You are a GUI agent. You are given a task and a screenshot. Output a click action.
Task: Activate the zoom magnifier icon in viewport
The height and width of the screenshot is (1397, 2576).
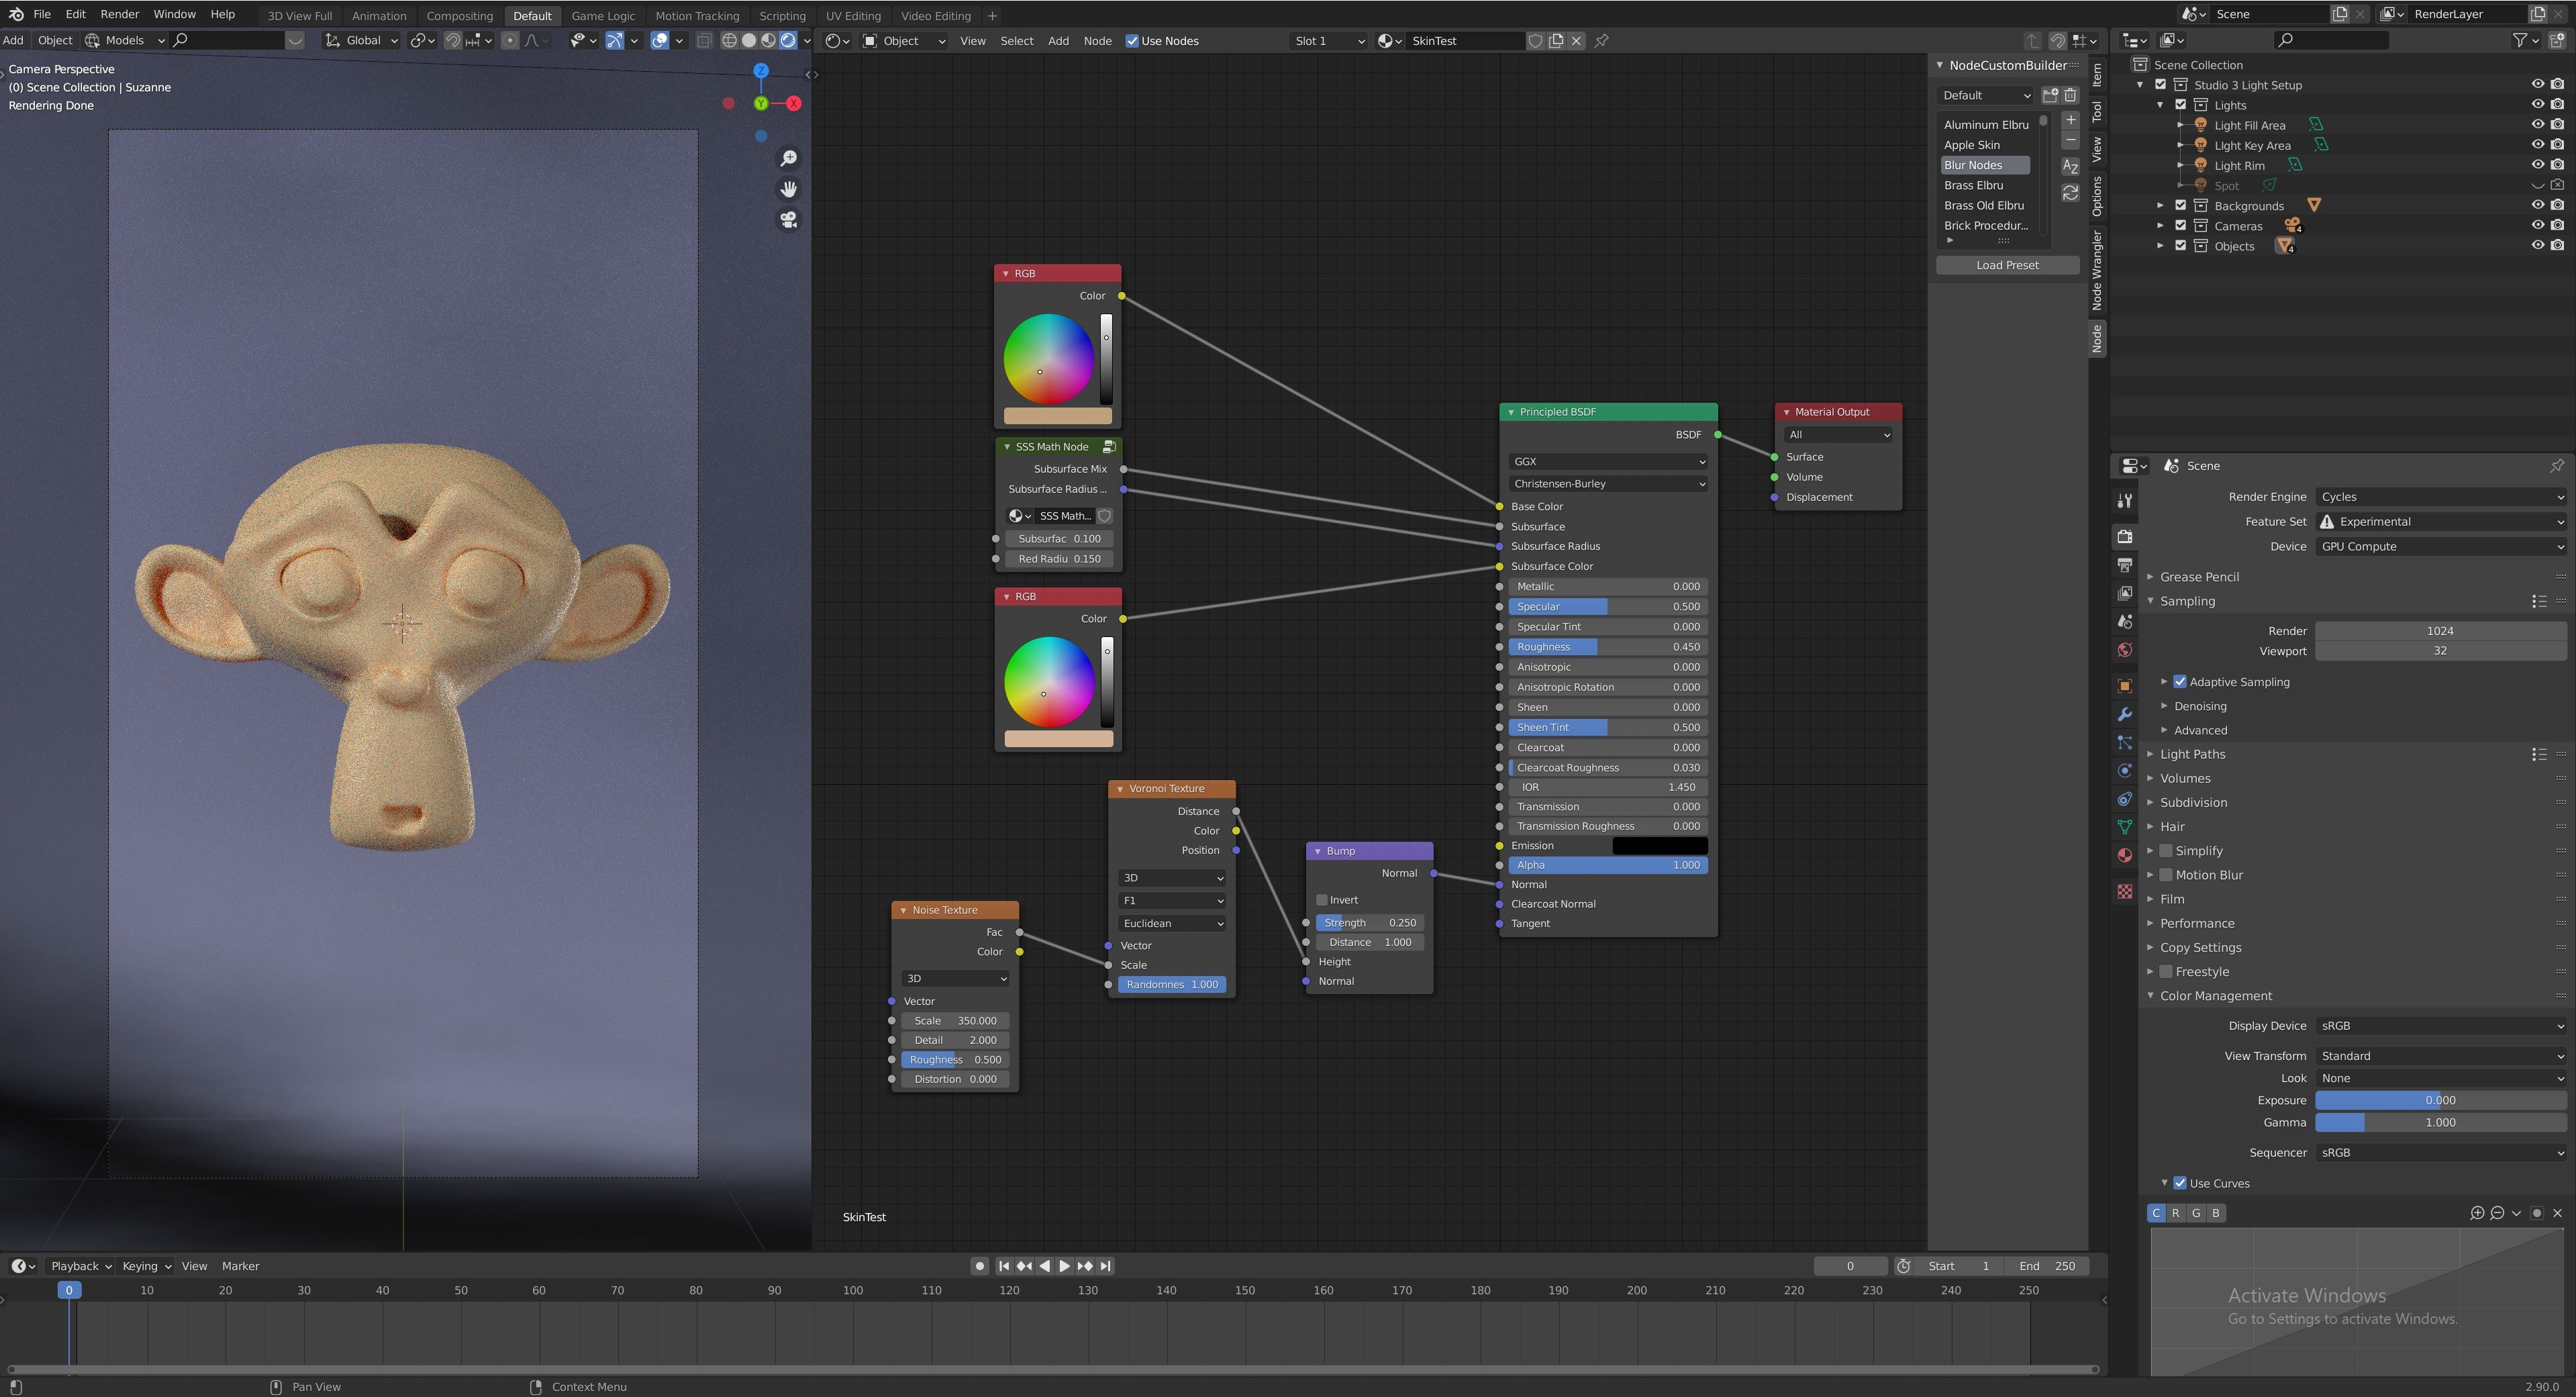[789, 158]
